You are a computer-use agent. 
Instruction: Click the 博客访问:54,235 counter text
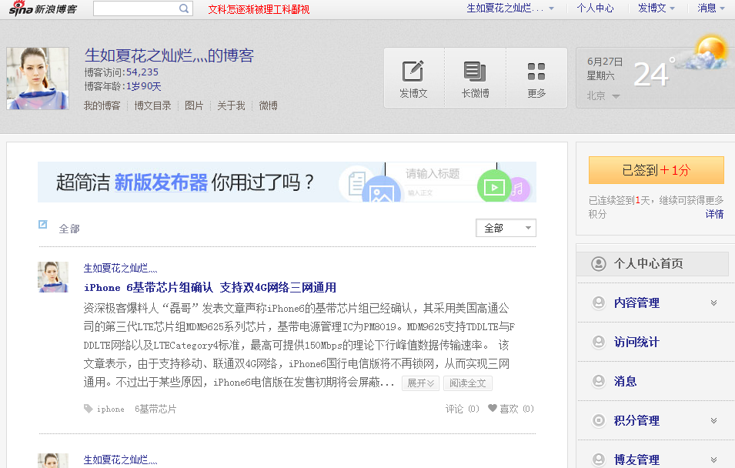(122, 72)
